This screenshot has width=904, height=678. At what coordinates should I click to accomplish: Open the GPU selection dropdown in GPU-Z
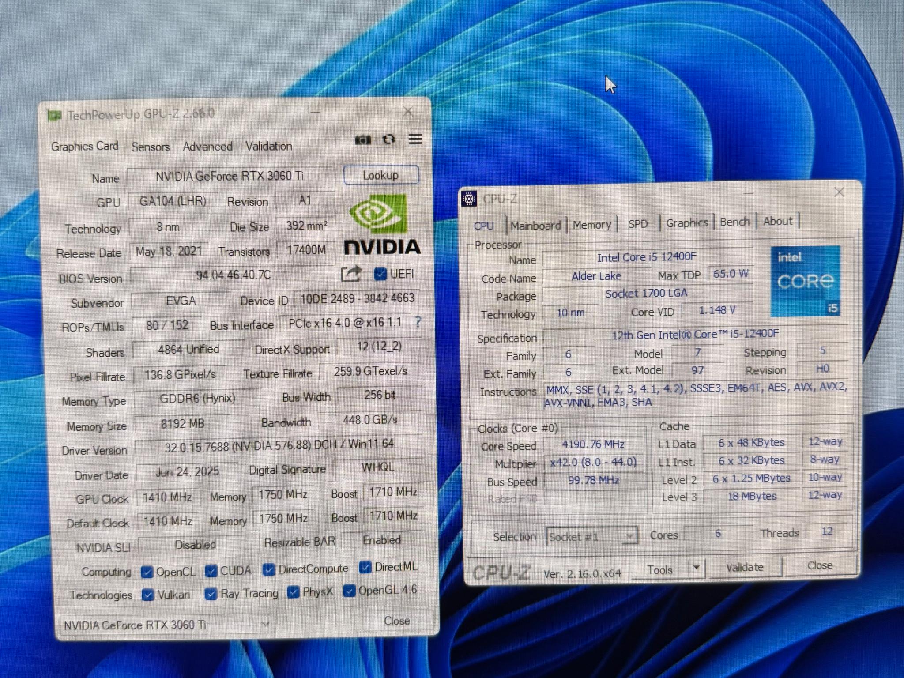pyautogui.click(x=166, y=625)
